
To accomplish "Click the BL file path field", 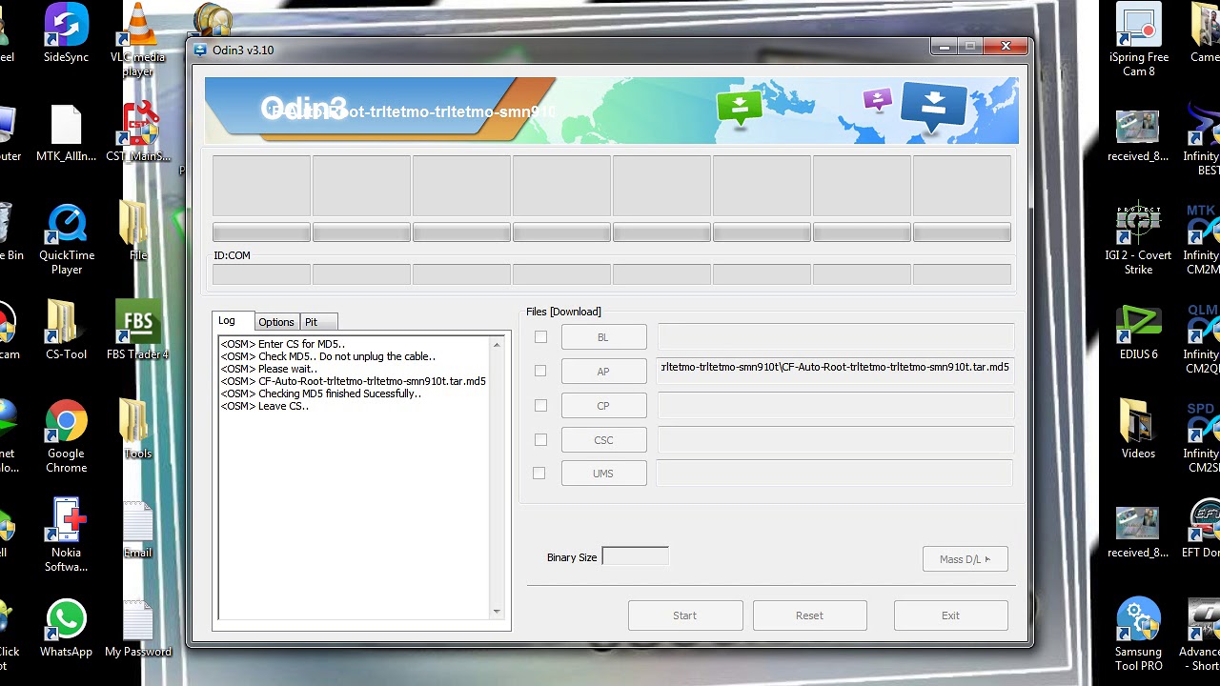I will coord(835,335).
